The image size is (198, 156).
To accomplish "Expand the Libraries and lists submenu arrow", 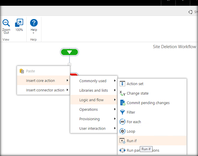I will tap(115, 90).
